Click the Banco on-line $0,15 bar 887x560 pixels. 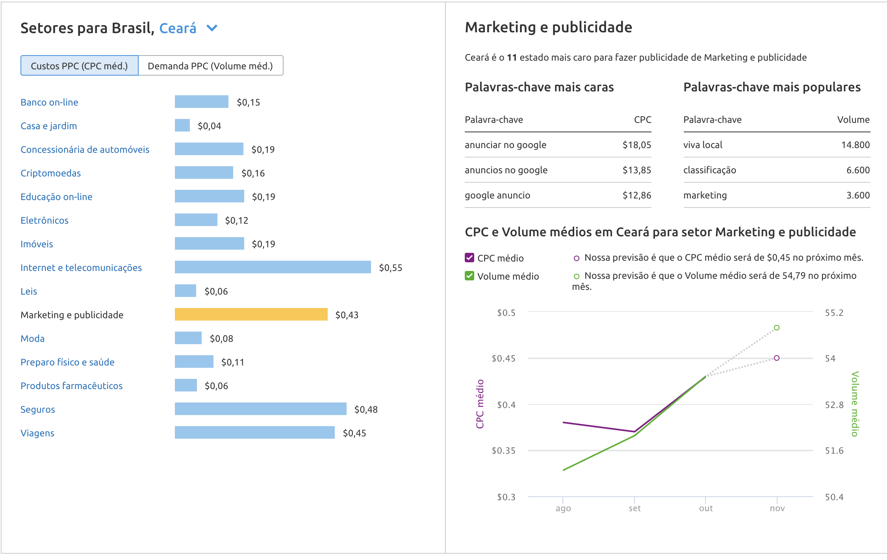(202, 102)
